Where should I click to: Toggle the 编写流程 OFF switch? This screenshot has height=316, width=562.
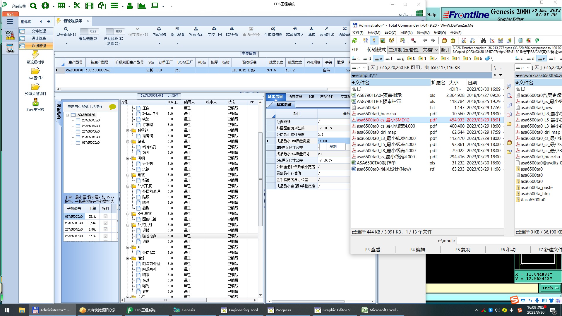[x=89, y=31]
